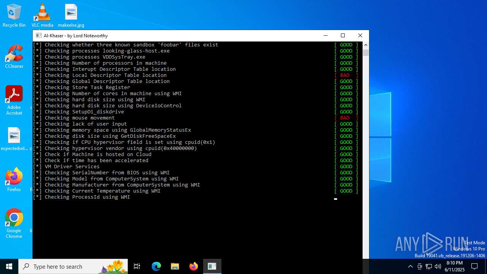Click the taskbar search box

(73, 266)
